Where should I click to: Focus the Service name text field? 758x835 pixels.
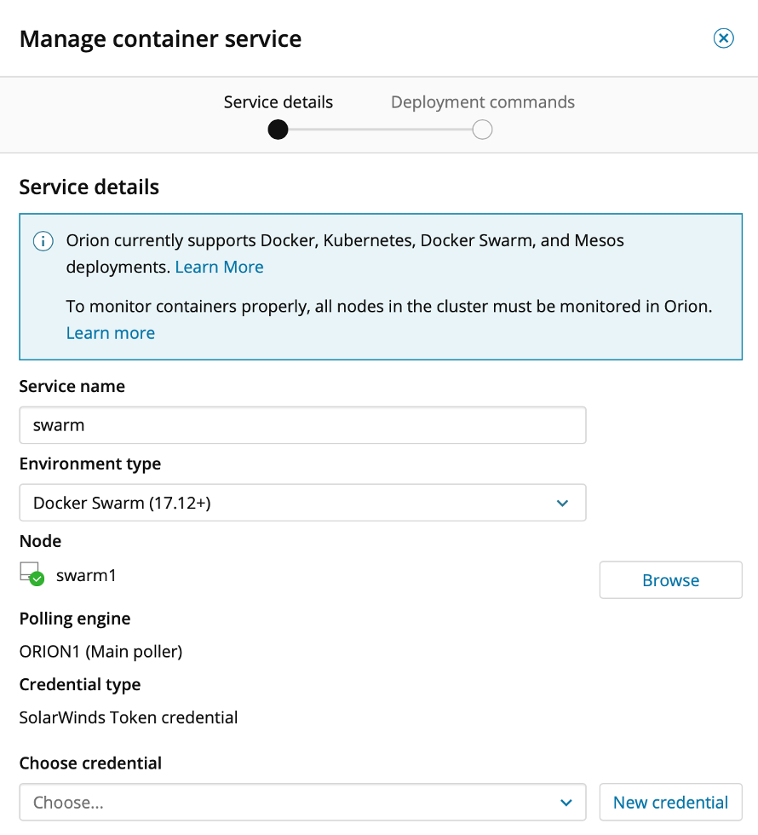(302, 425)
